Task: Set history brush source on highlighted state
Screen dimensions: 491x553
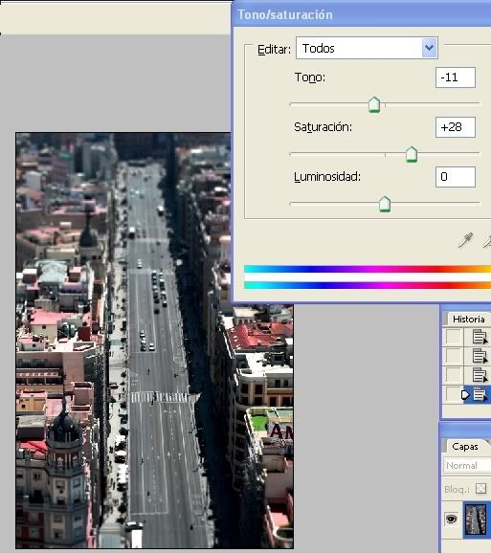Action: [x=453, y=394]
